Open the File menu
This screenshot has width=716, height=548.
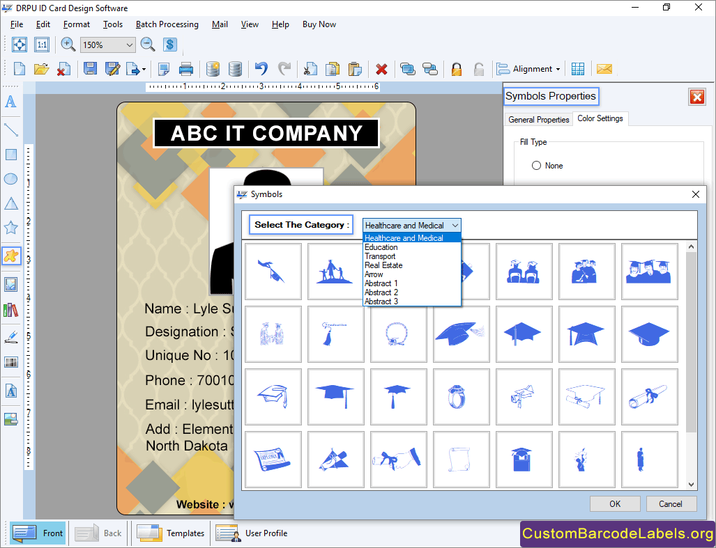click(x=17, y=24)
